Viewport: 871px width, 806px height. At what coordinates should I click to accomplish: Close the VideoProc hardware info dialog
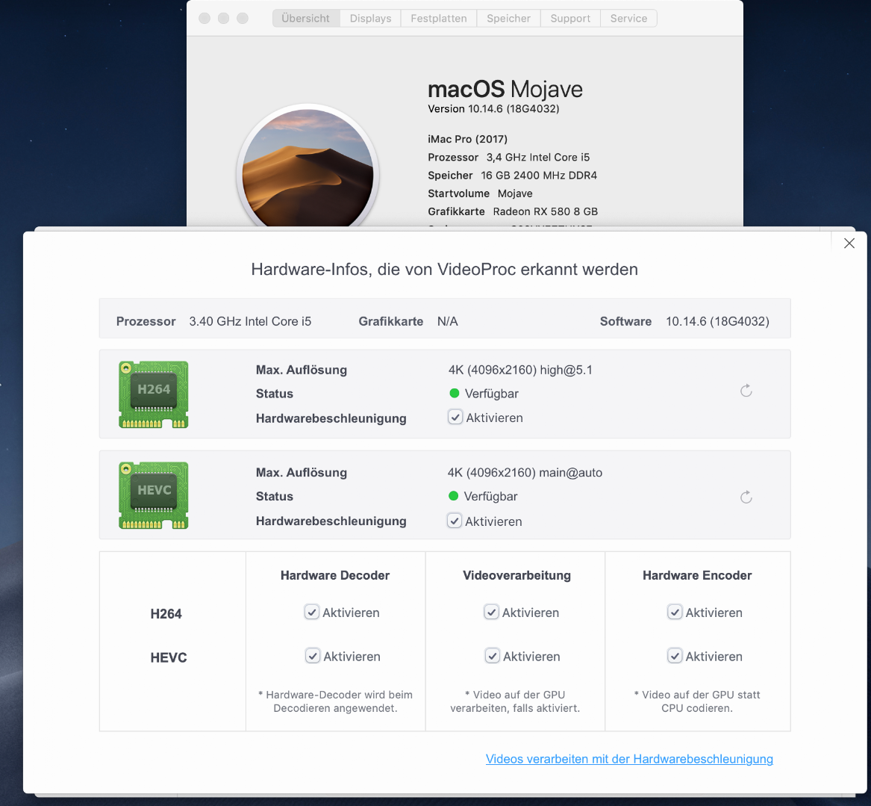pos(849,243)
